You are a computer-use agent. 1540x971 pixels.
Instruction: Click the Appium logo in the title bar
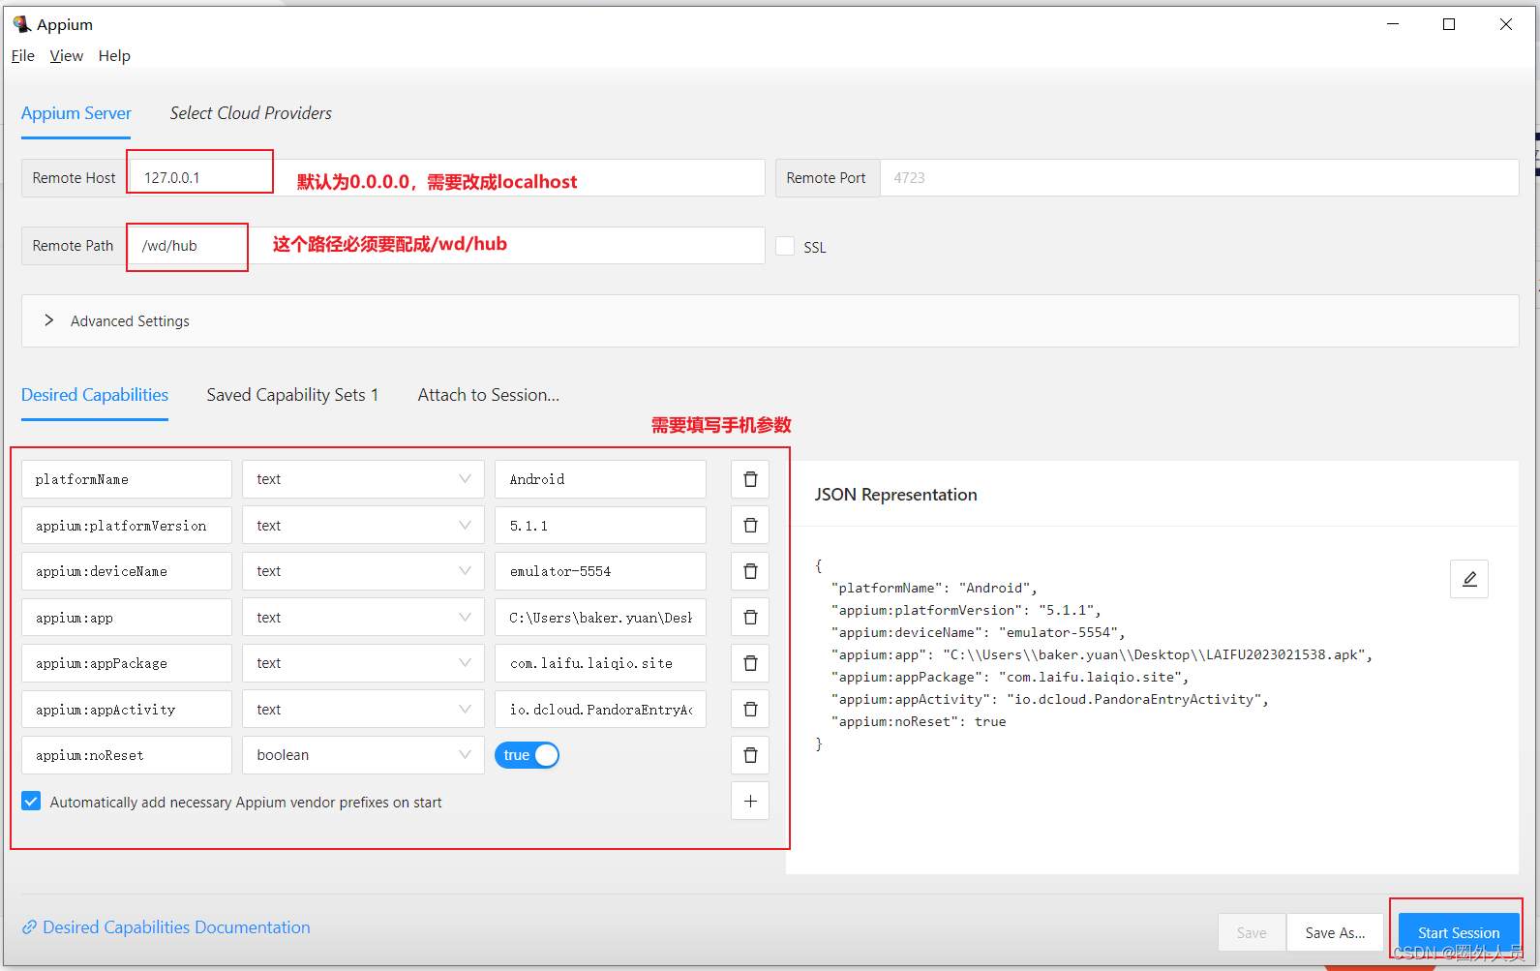(21, 24)
